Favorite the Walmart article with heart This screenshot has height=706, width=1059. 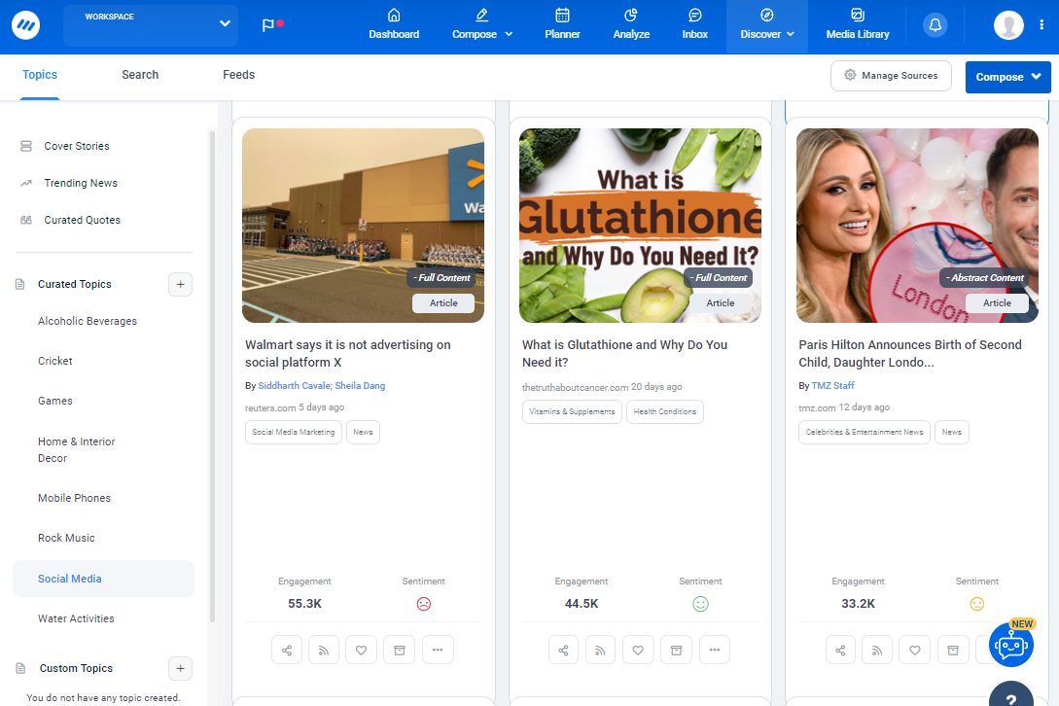[x=362, y=650]
